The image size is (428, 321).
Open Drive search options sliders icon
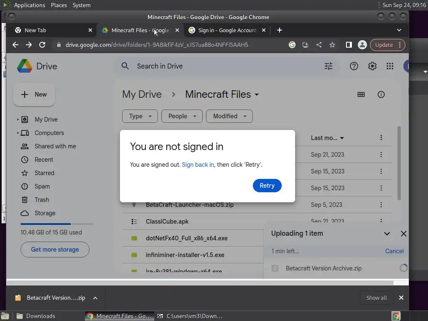[x=329, y=66]
